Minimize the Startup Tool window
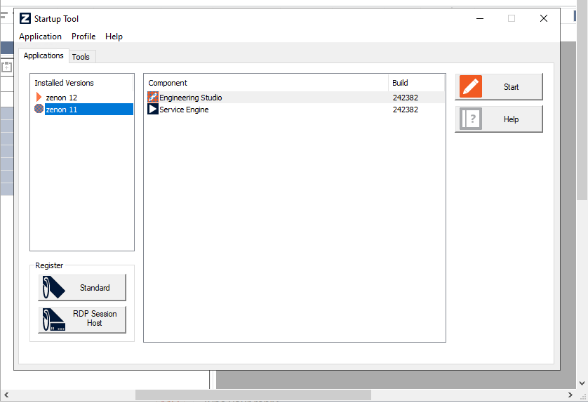Image resolution: width=588 pixels, height=403 pixels. [x=480, y=18]
